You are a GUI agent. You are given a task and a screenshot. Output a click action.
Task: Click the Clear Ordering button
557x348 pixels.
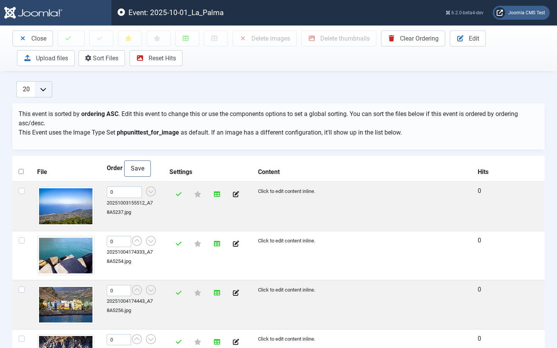tap(413, 38)
